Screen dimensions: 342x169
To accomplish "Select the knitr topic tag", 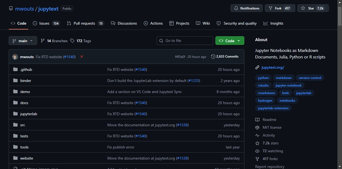I will pyautogui.click(x=285, y=93).
